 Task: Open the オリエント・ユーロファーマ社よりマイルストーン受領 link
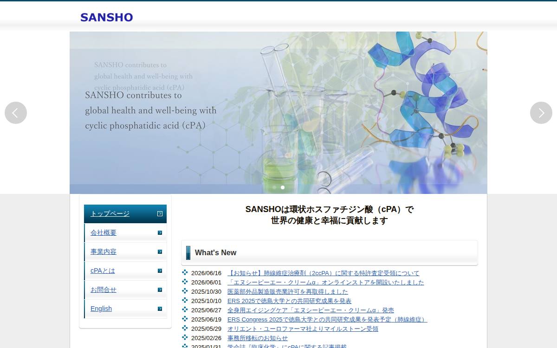click(x=303, y=329)
